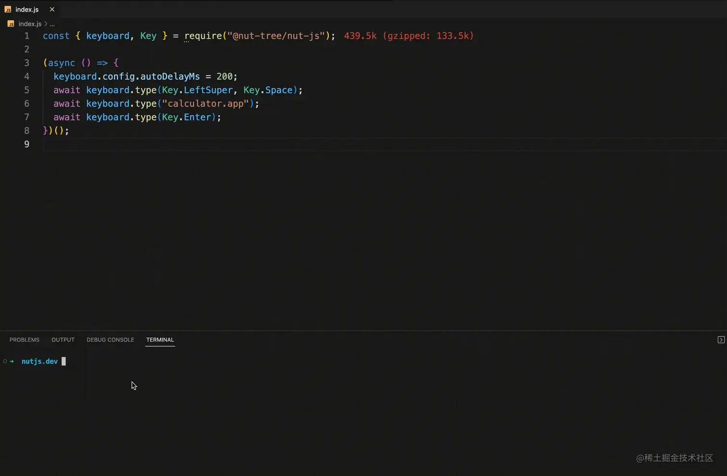Click the JS icon in the breadcrumb bar

click(x=11, y=24)
